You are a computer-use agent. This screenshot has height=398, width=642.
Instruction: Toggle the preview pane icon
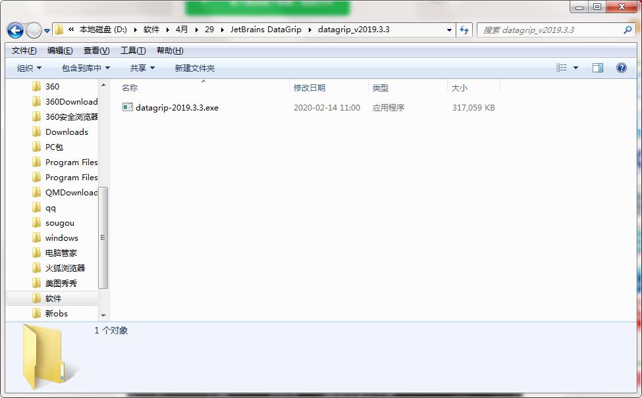coord(598,68)
